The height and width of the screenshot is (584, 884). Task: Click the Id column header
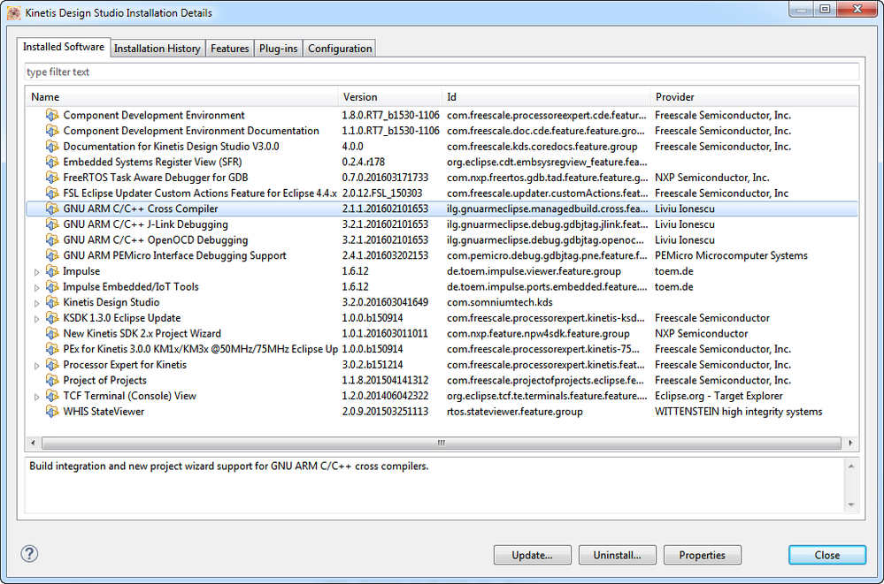click(546, 97)
